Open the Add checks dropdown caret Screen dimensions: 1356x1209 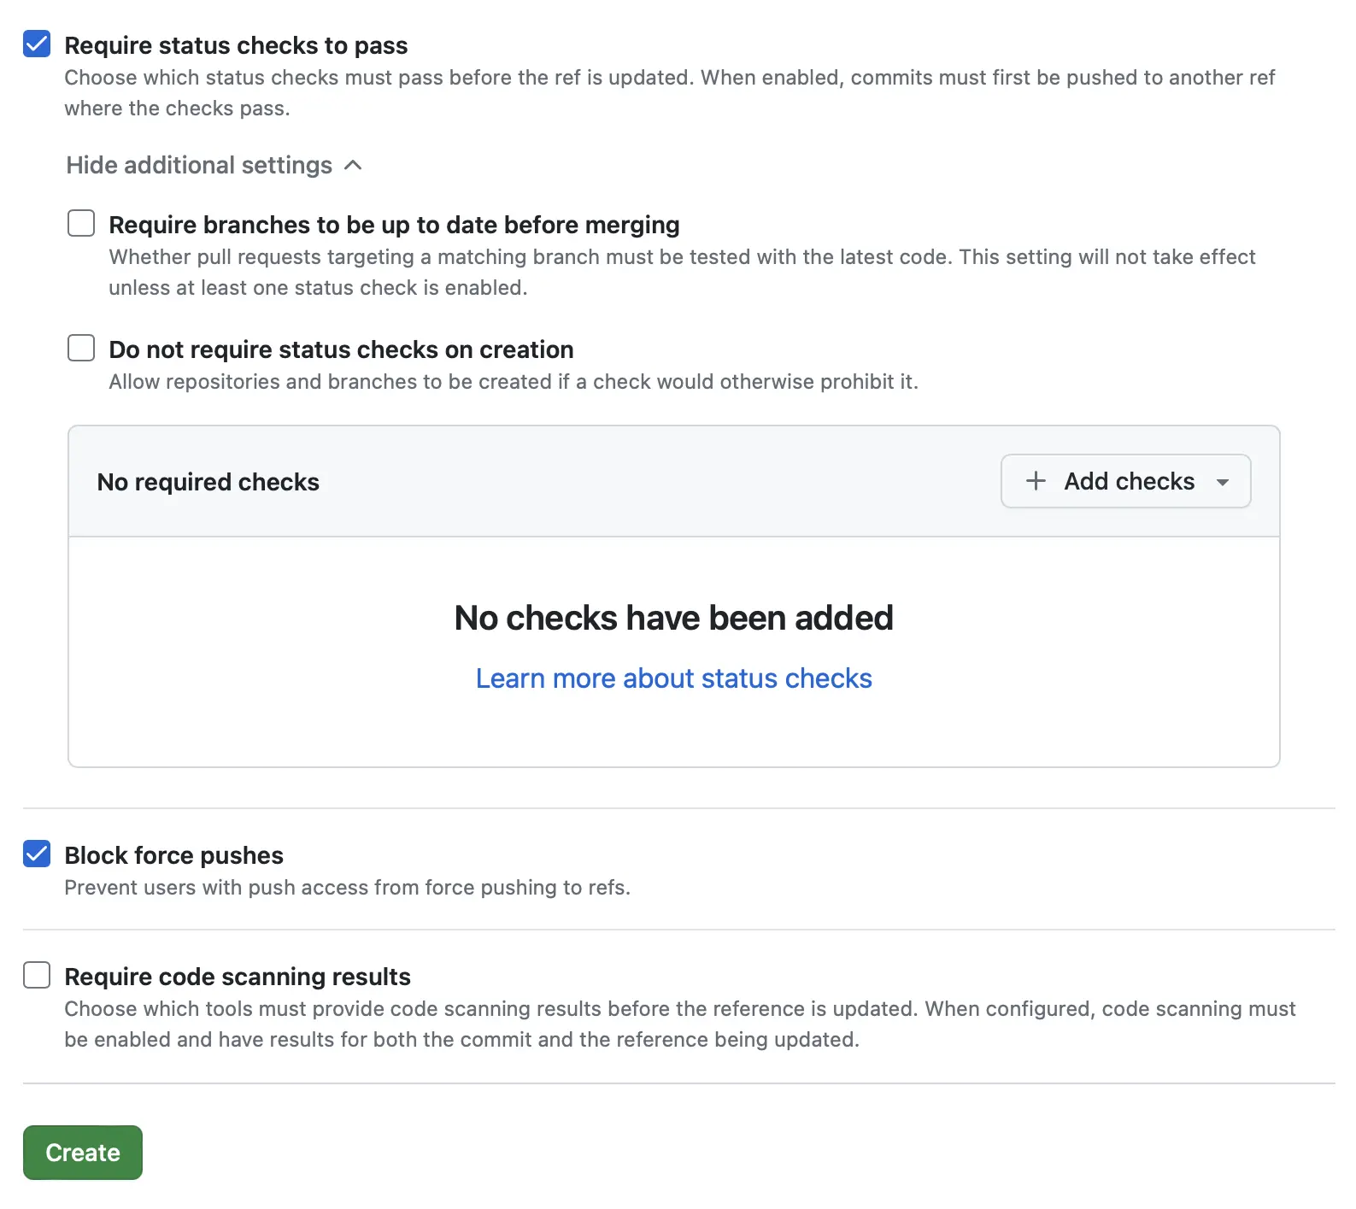pyautogui.click(x=1223, y=482)
